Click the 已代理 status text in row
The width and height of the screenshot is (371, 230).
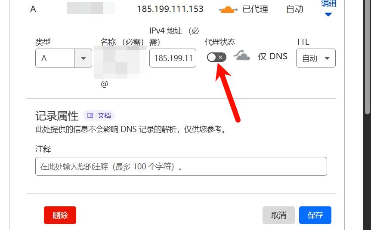(255, 9)
